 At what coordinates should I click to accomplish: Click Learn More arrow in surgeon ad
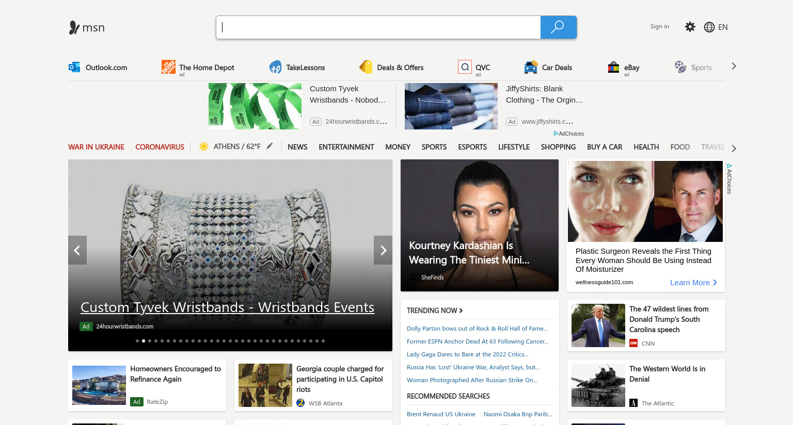pyautogui.click(x=715, y=282)
